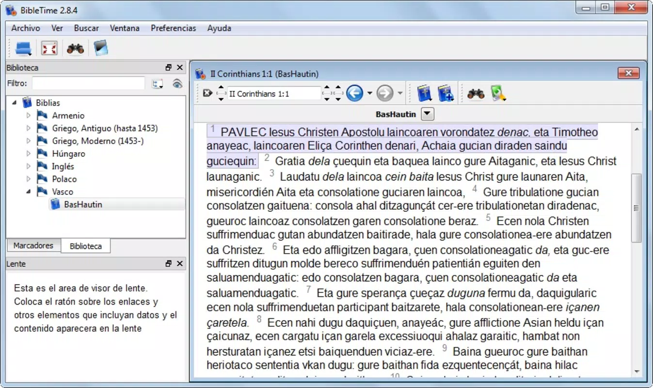653x388 pixels.
Task: Click the BibleTime icon in reading window title
Action: (201, 74)
